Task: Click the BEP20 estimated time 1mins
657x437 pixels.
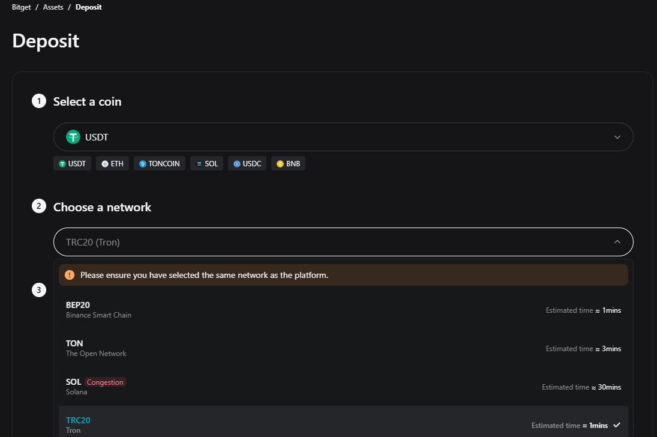Action: coord(583,310)
